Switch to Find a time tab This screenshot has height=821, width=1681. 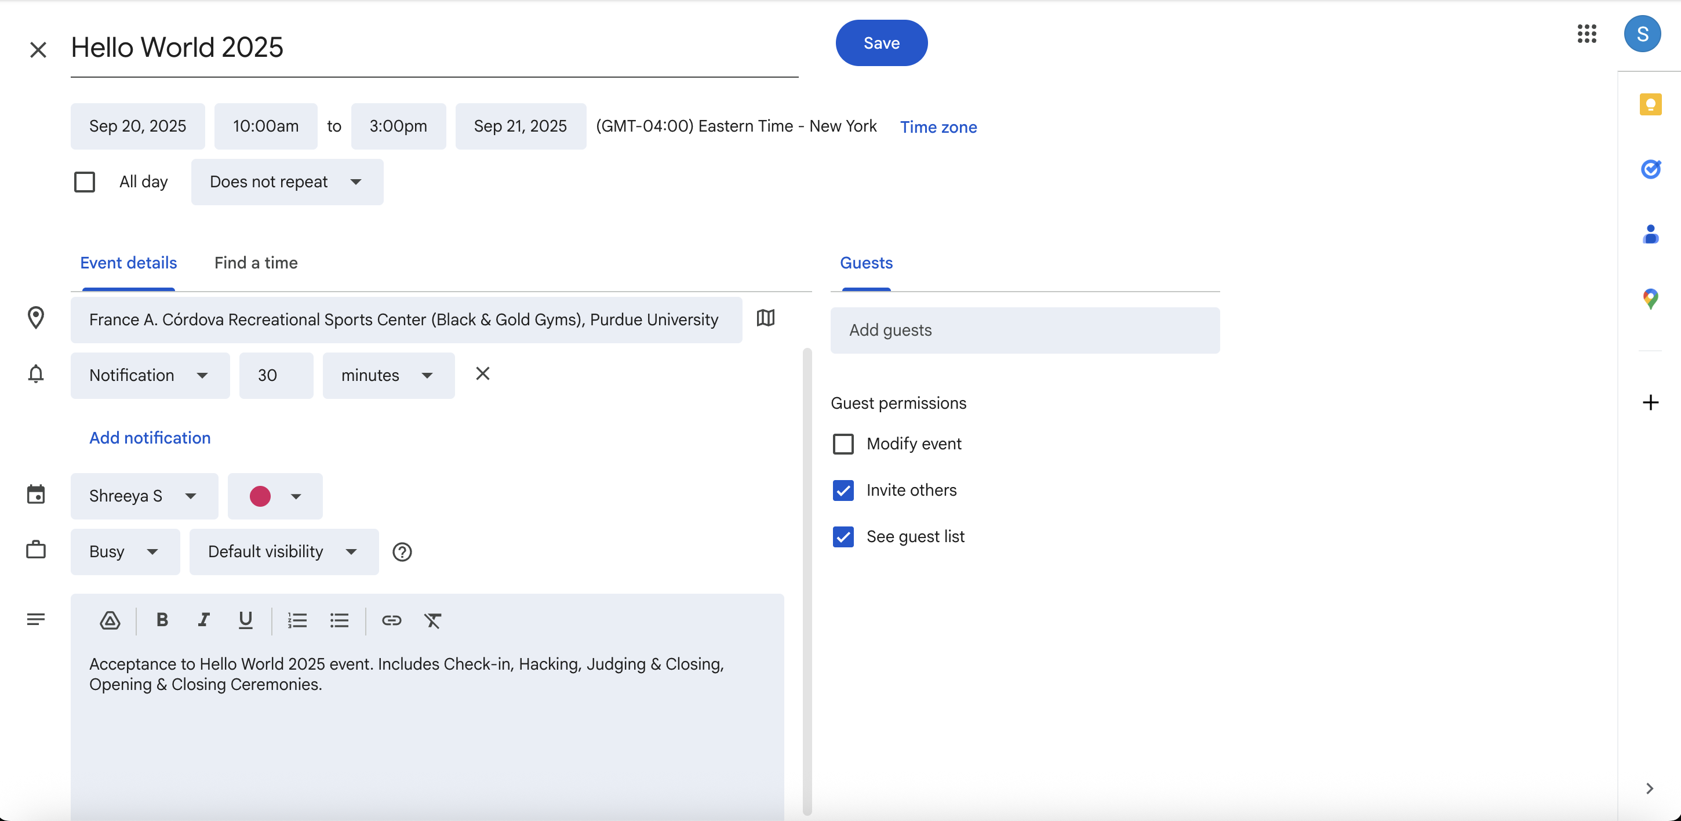[256, 263]
